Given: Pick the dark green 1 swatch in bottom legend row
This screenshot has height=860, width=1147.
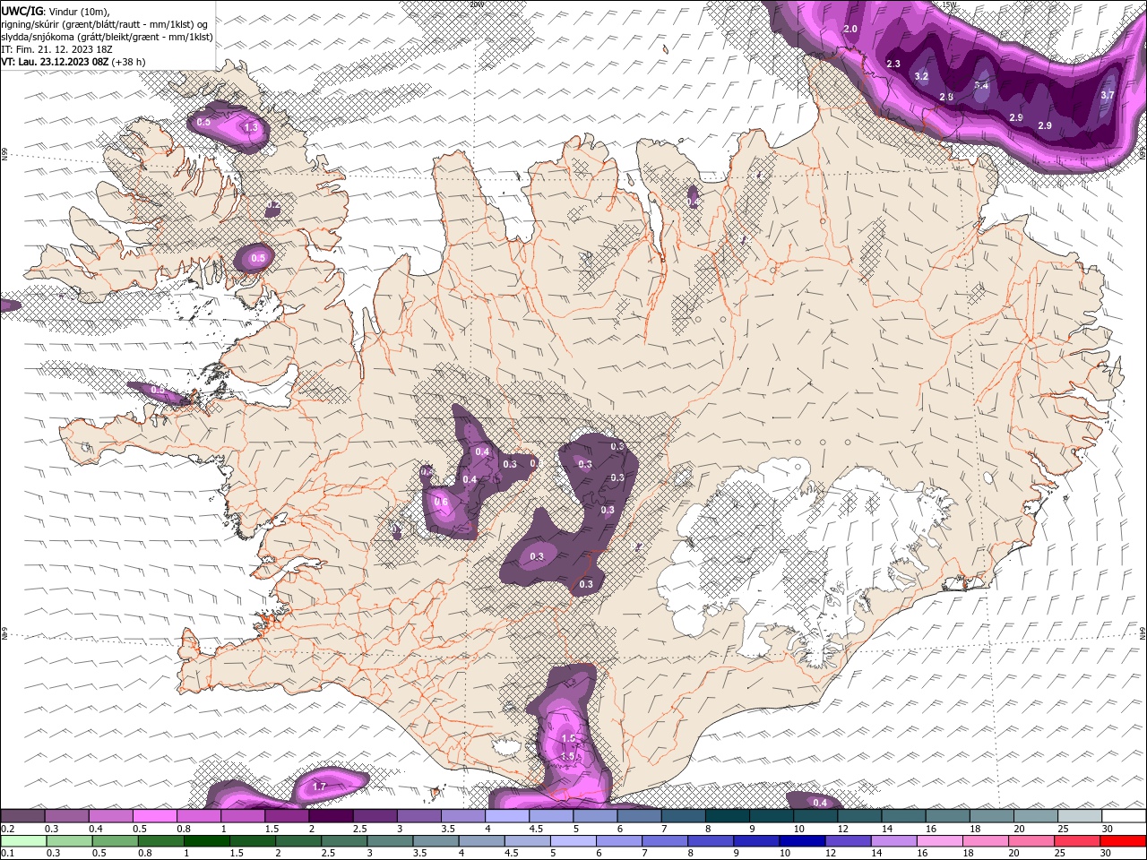Looking at the screenshot, I should tap(207, 840).
